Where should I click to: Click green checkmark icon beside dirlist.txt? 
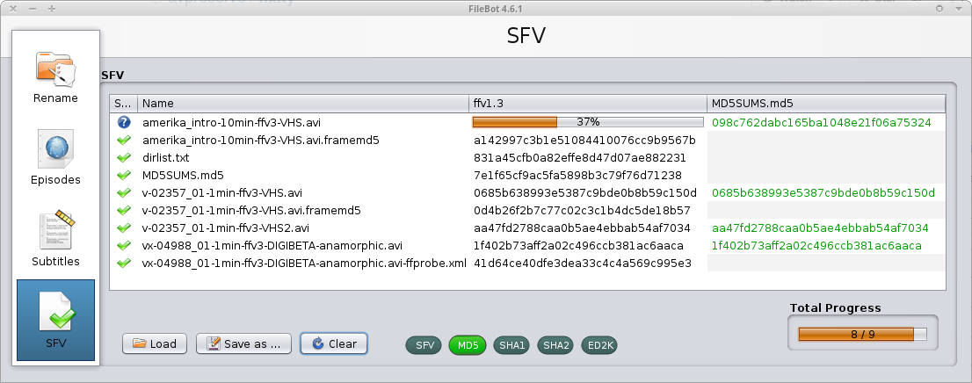pyautogui.click(x=124, y=157)
